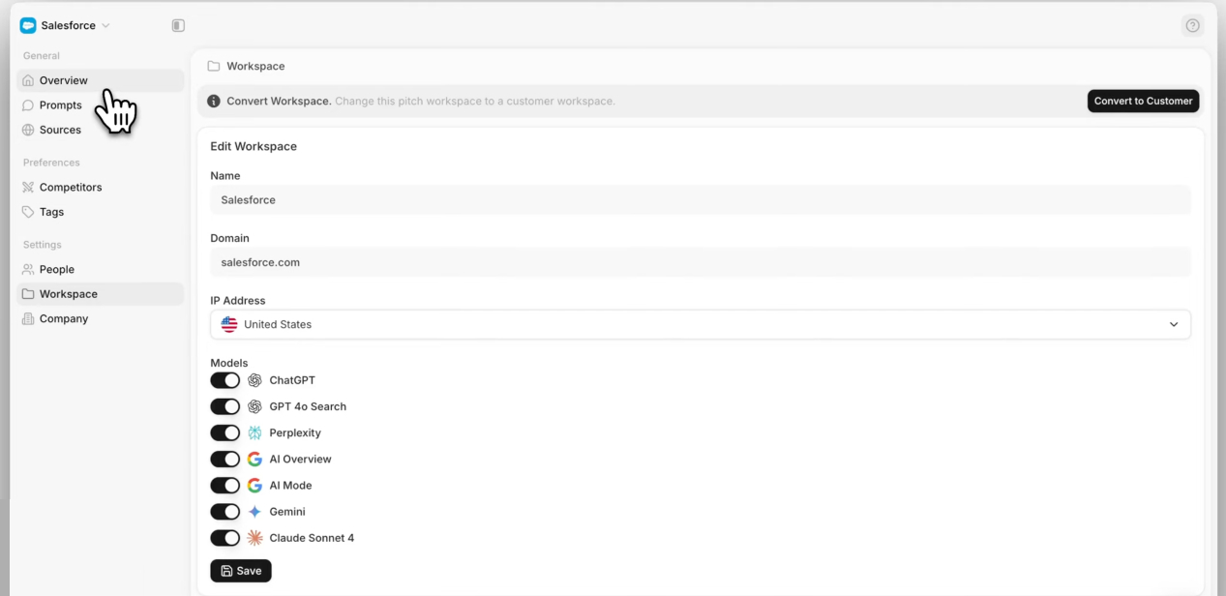The height and width of the screenshot is (596, 1226).
Task: Switch off the Perplexity toggle
Action: (224, 432)
